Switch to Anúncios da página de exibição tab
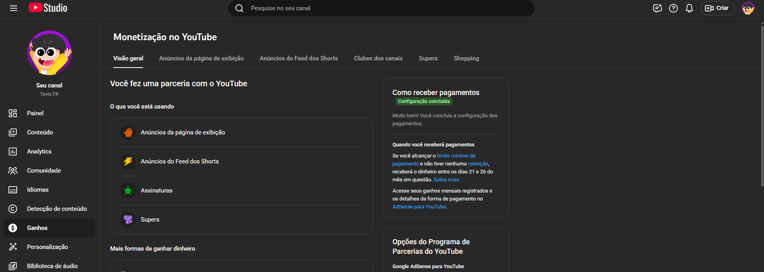 [x=201, y=59]
